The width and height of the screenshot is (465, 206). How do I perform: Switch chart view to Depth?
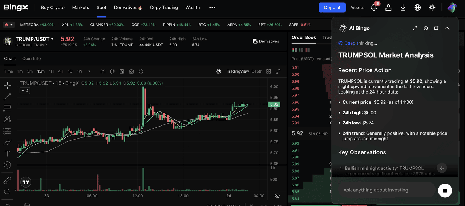pos(257,71)
